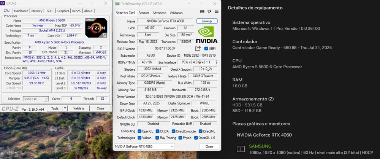This screenshot has width=380, height=159.
Task: Select the CPU tab in CPU-Z
Action: [6, 11]
